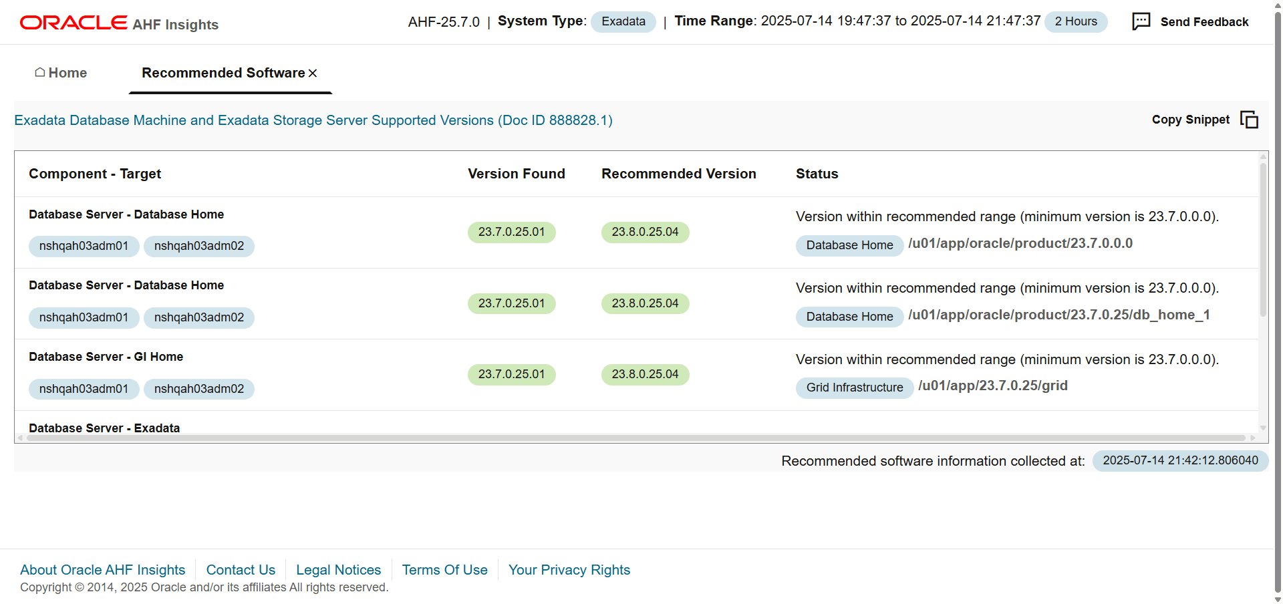
Task: Click nshqah03adm02 in the first Database Home row
Action: point(199,246)
